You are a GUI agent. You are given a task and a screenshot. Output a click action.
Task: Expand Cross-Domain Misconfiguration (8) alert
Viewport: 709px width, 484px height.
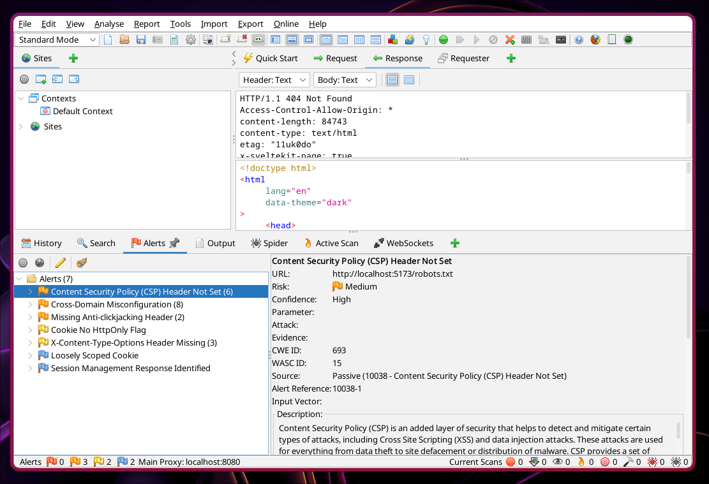click(30, 305)
